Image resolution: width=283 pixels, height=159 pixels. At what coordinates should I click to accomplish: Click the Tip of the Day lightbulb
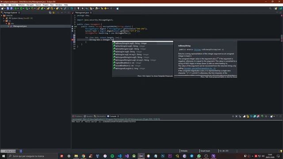tap(281, 151)
